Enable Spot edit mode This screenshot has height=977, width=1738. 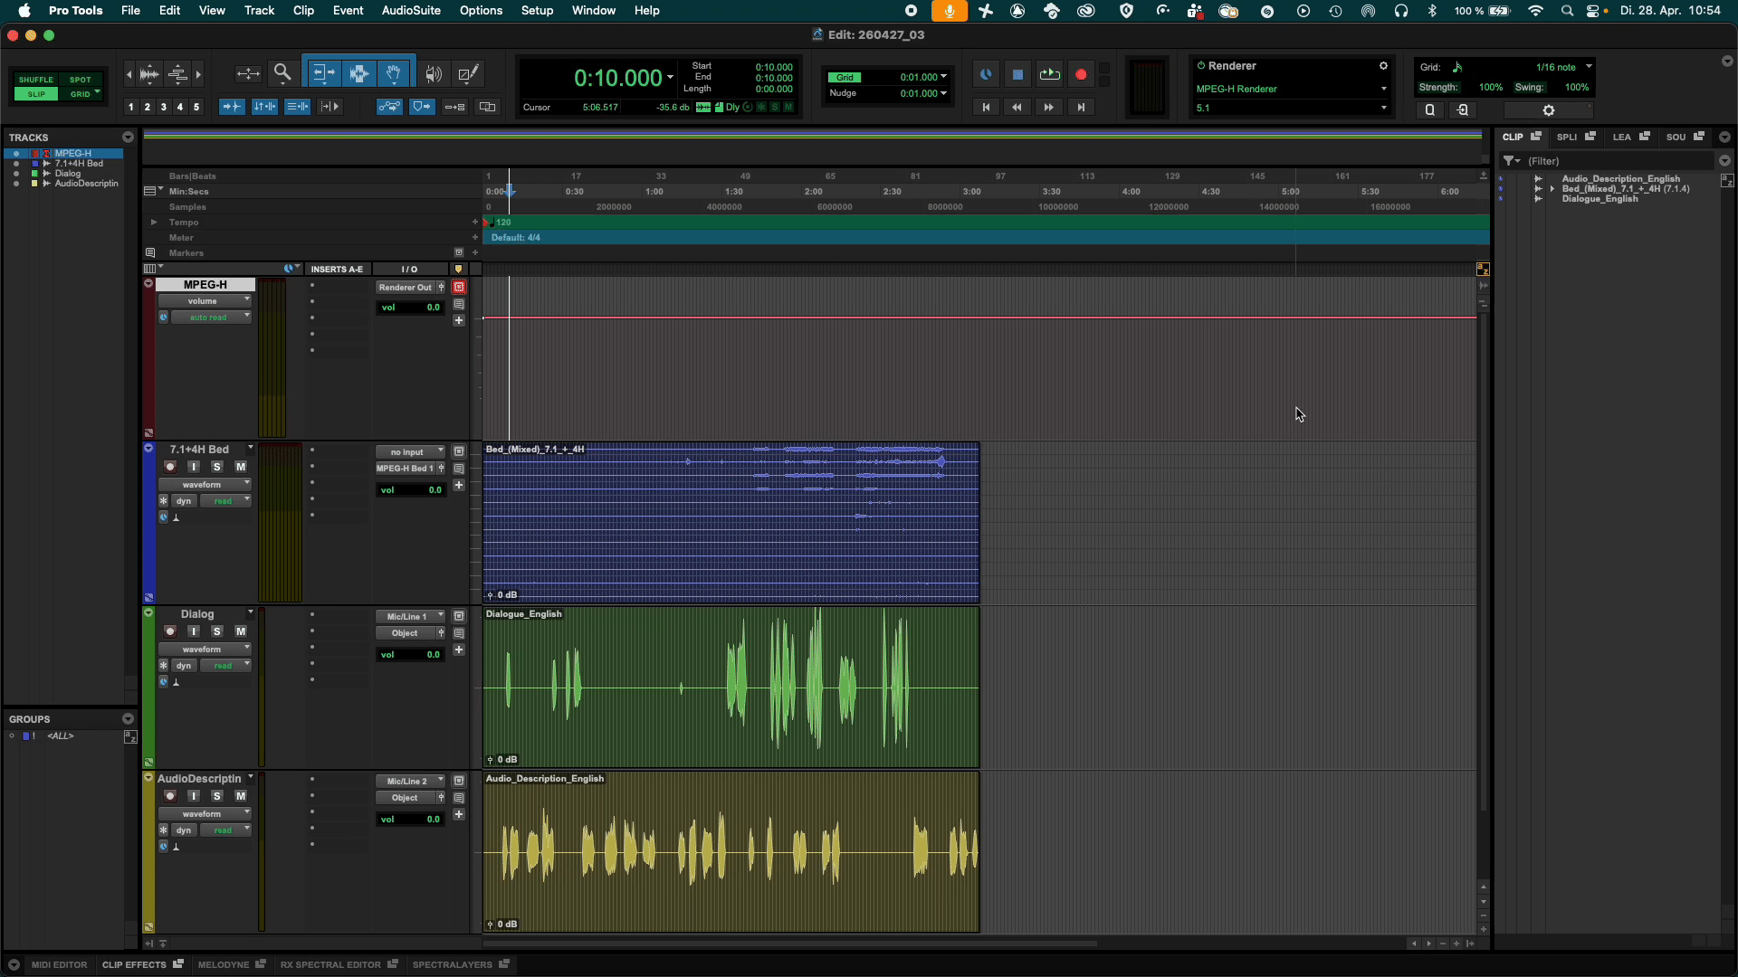[x=81, y=80]
